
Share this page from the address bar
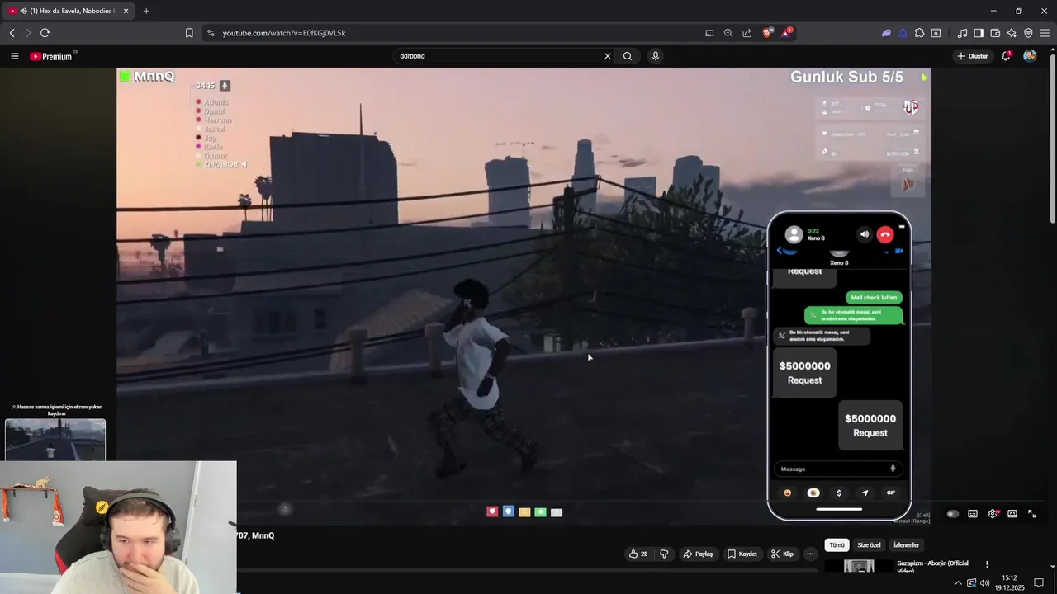tap(747, 33)
